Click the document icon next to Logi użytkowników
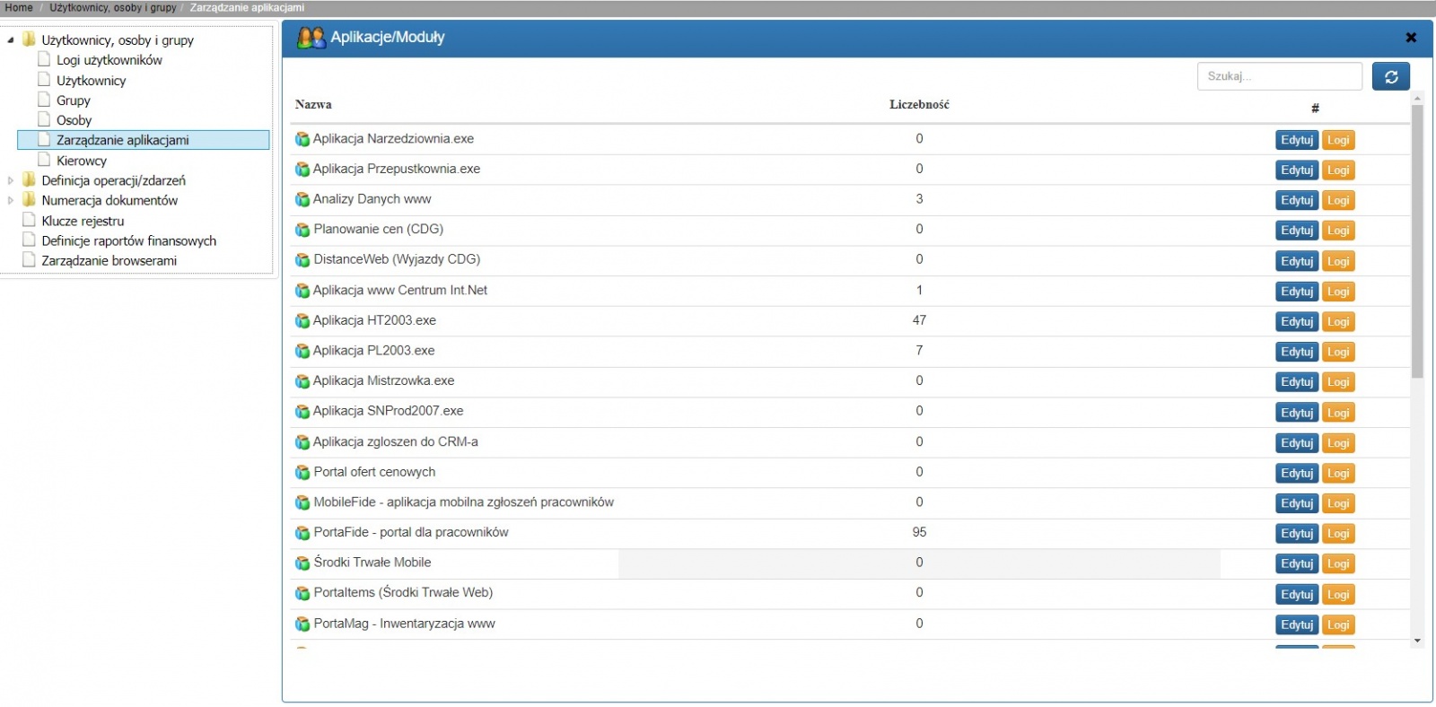 (44, 59)
